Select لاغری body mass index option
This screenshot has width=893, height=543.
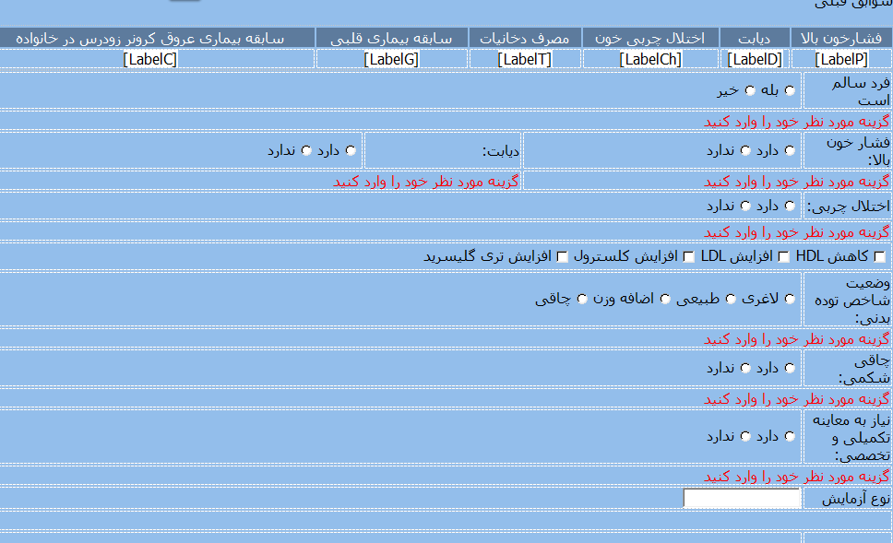coord(790,299)
